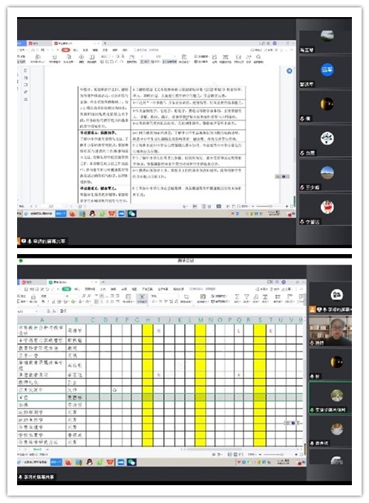This screenshot has height=503, width=369.
Task: Click the filter funnel icon in the spreadsheet ribbon
Action: (x=246, y=296)
